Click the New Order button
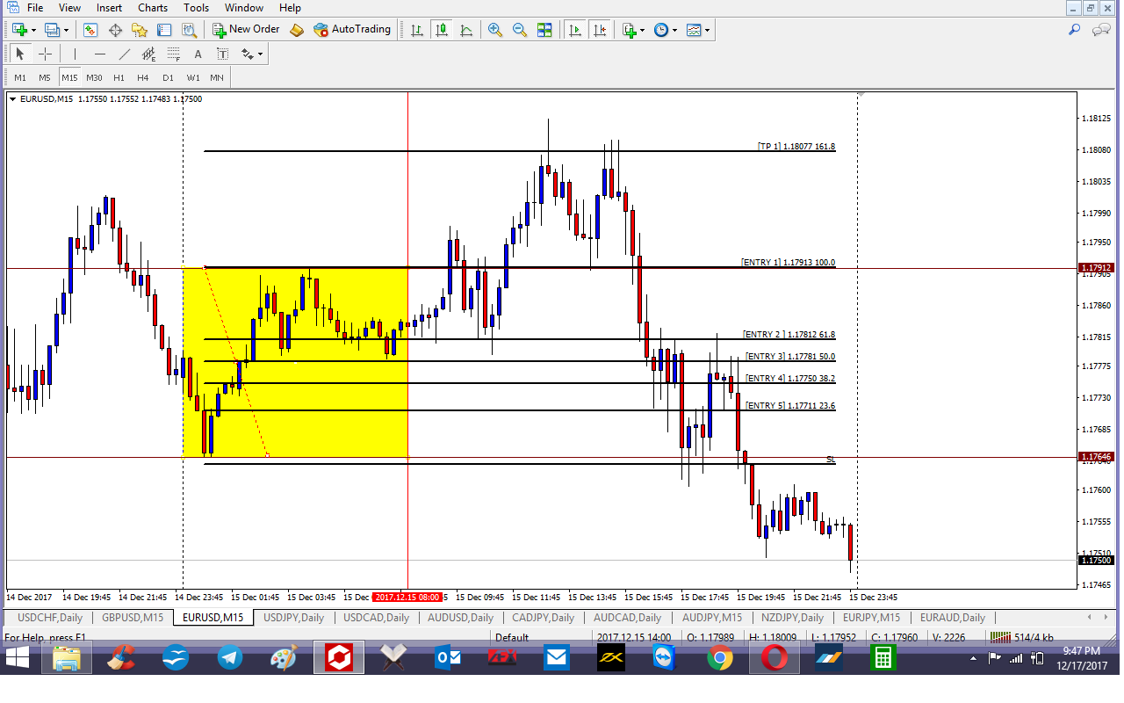Viewport: 1124px width, 703px height. (246, 30)
